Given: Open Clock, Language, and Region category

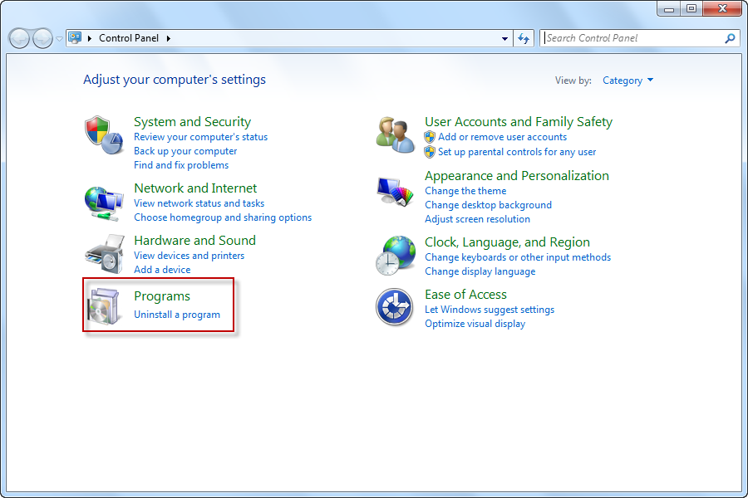Looking at the screenshot, I should pyautogui.click(x=507, y=242).
